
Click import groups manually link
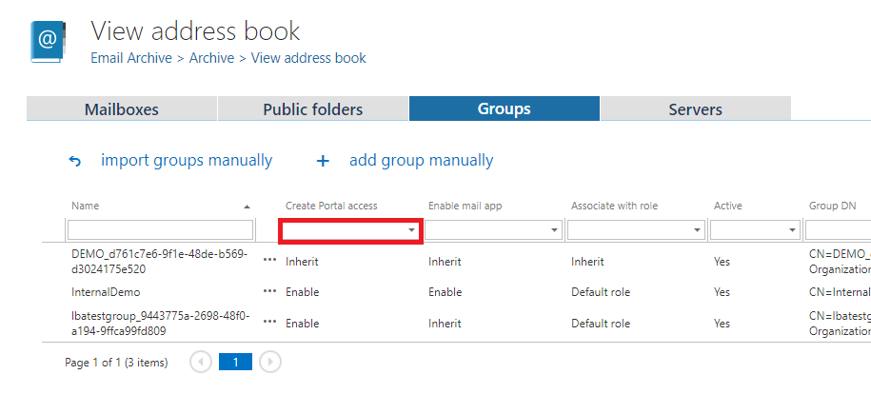(187, 160)
